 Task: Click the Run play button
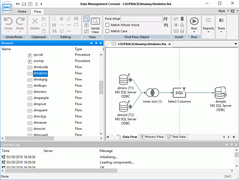pyautogui.click(x=194, y=21)
